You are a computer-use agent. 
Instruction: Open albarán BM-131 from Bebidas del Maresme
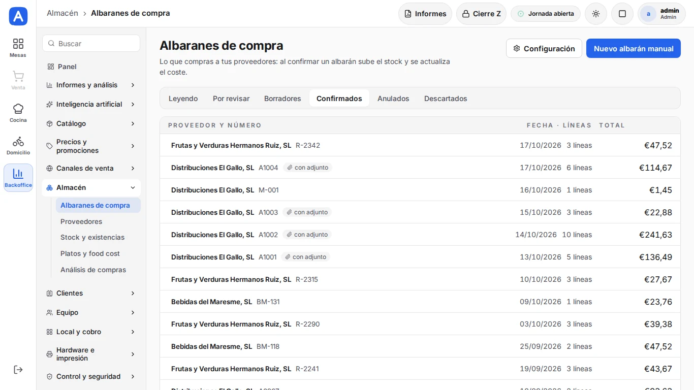[x=420, y=302]
